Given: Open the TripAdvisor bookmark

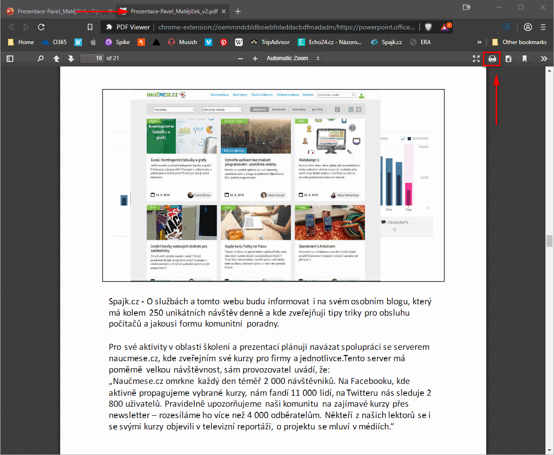Looking at the screenshot, I should point(270,42).
